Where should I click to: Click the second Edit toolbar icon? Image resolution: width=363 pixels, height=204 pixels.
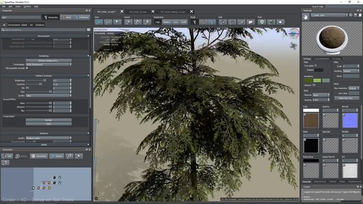(x=232, y=22)
